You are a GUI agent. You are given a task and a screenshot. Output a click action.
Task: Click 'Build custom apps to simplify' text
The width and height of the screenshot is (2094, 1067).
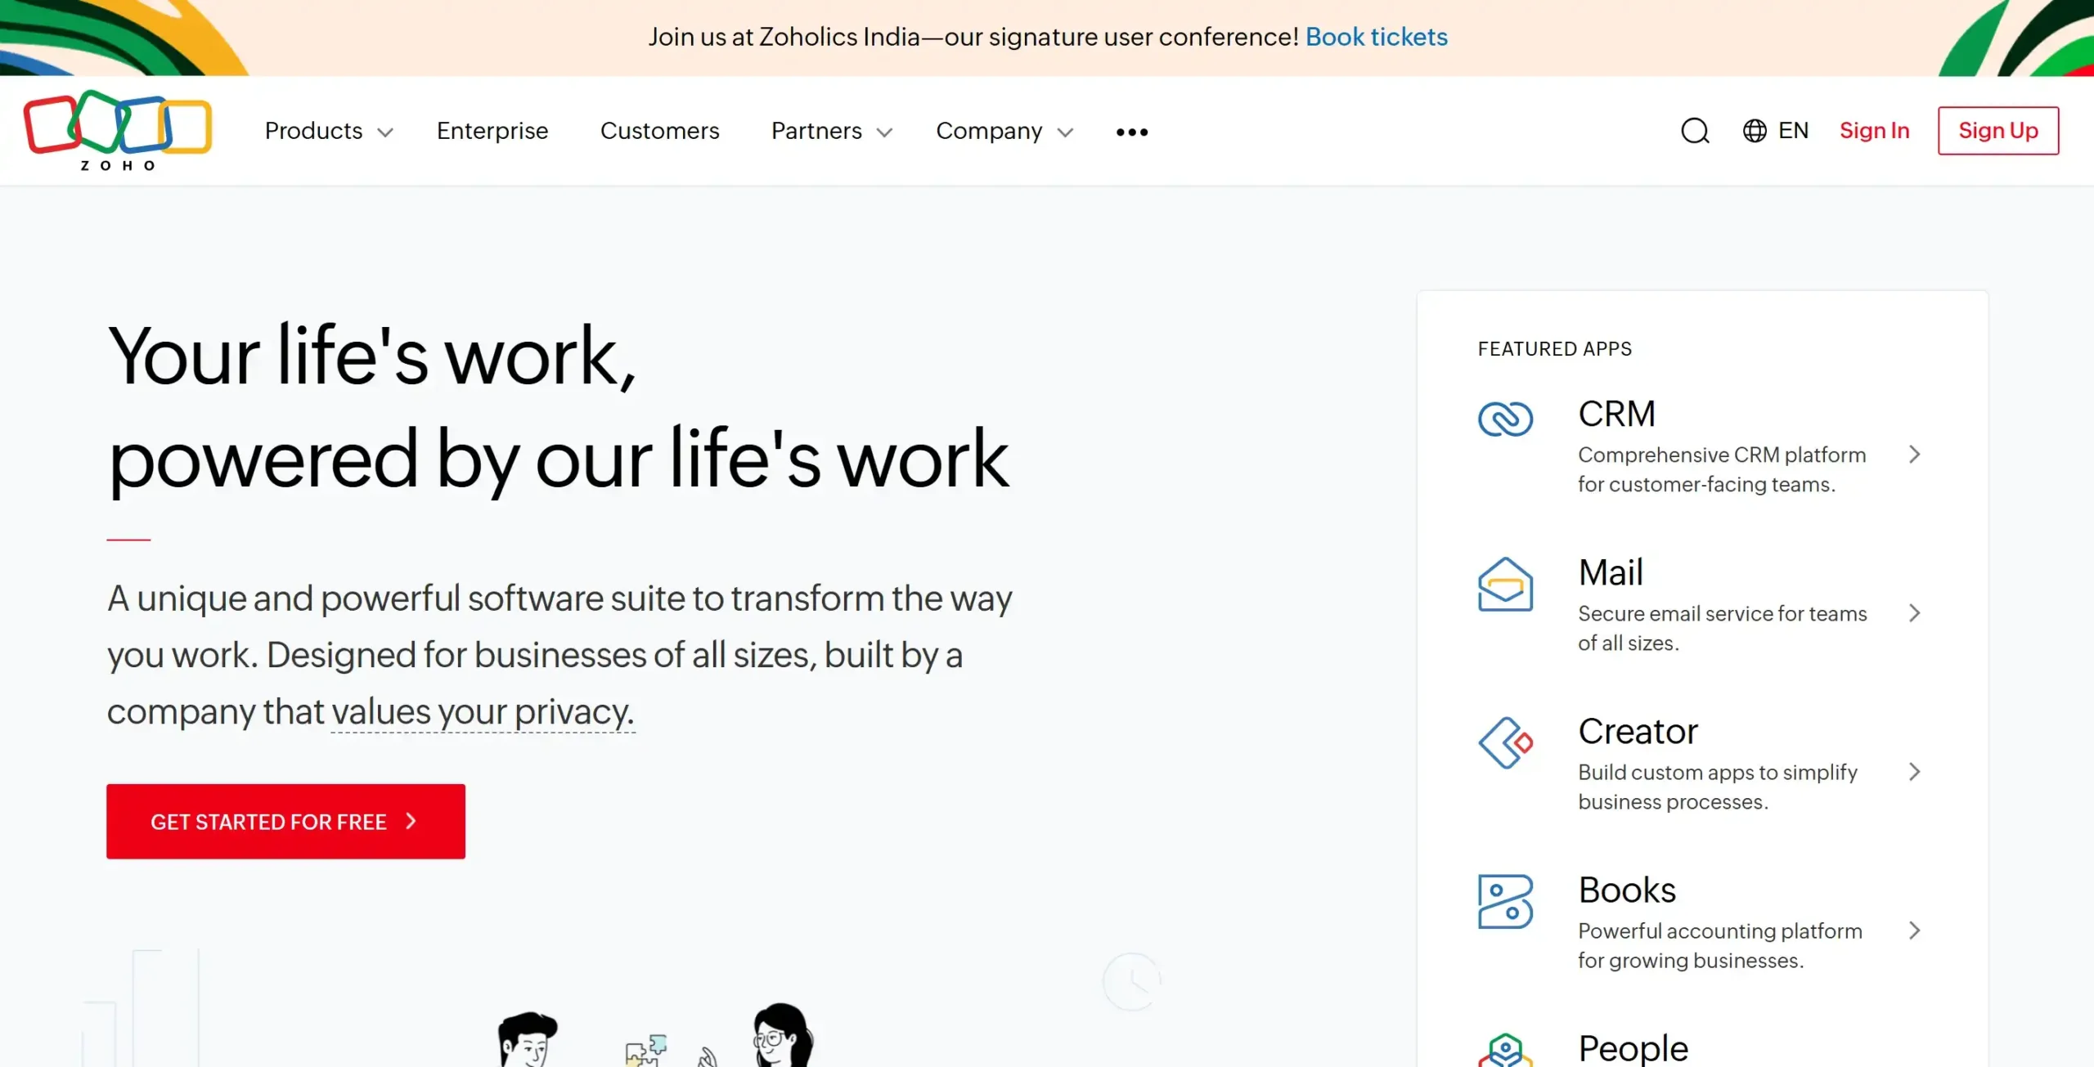[x=1718, y=773]
